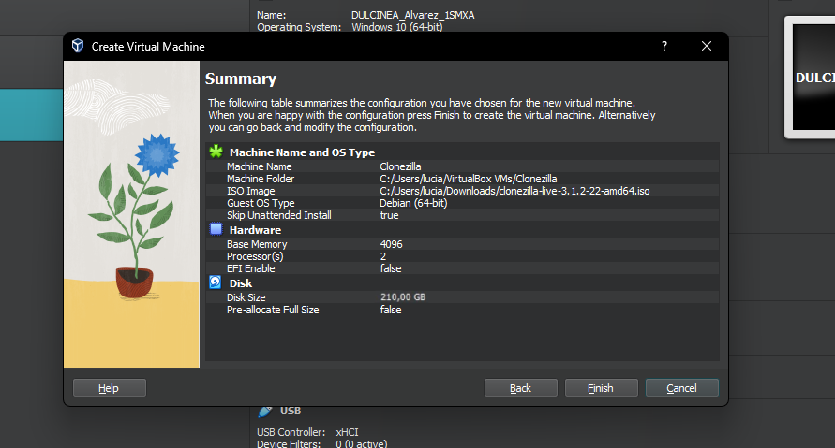Viewport: 835px width, 448px height.
Task: Click the false value for EFI Enable
Action: click(x=391, y=268)
